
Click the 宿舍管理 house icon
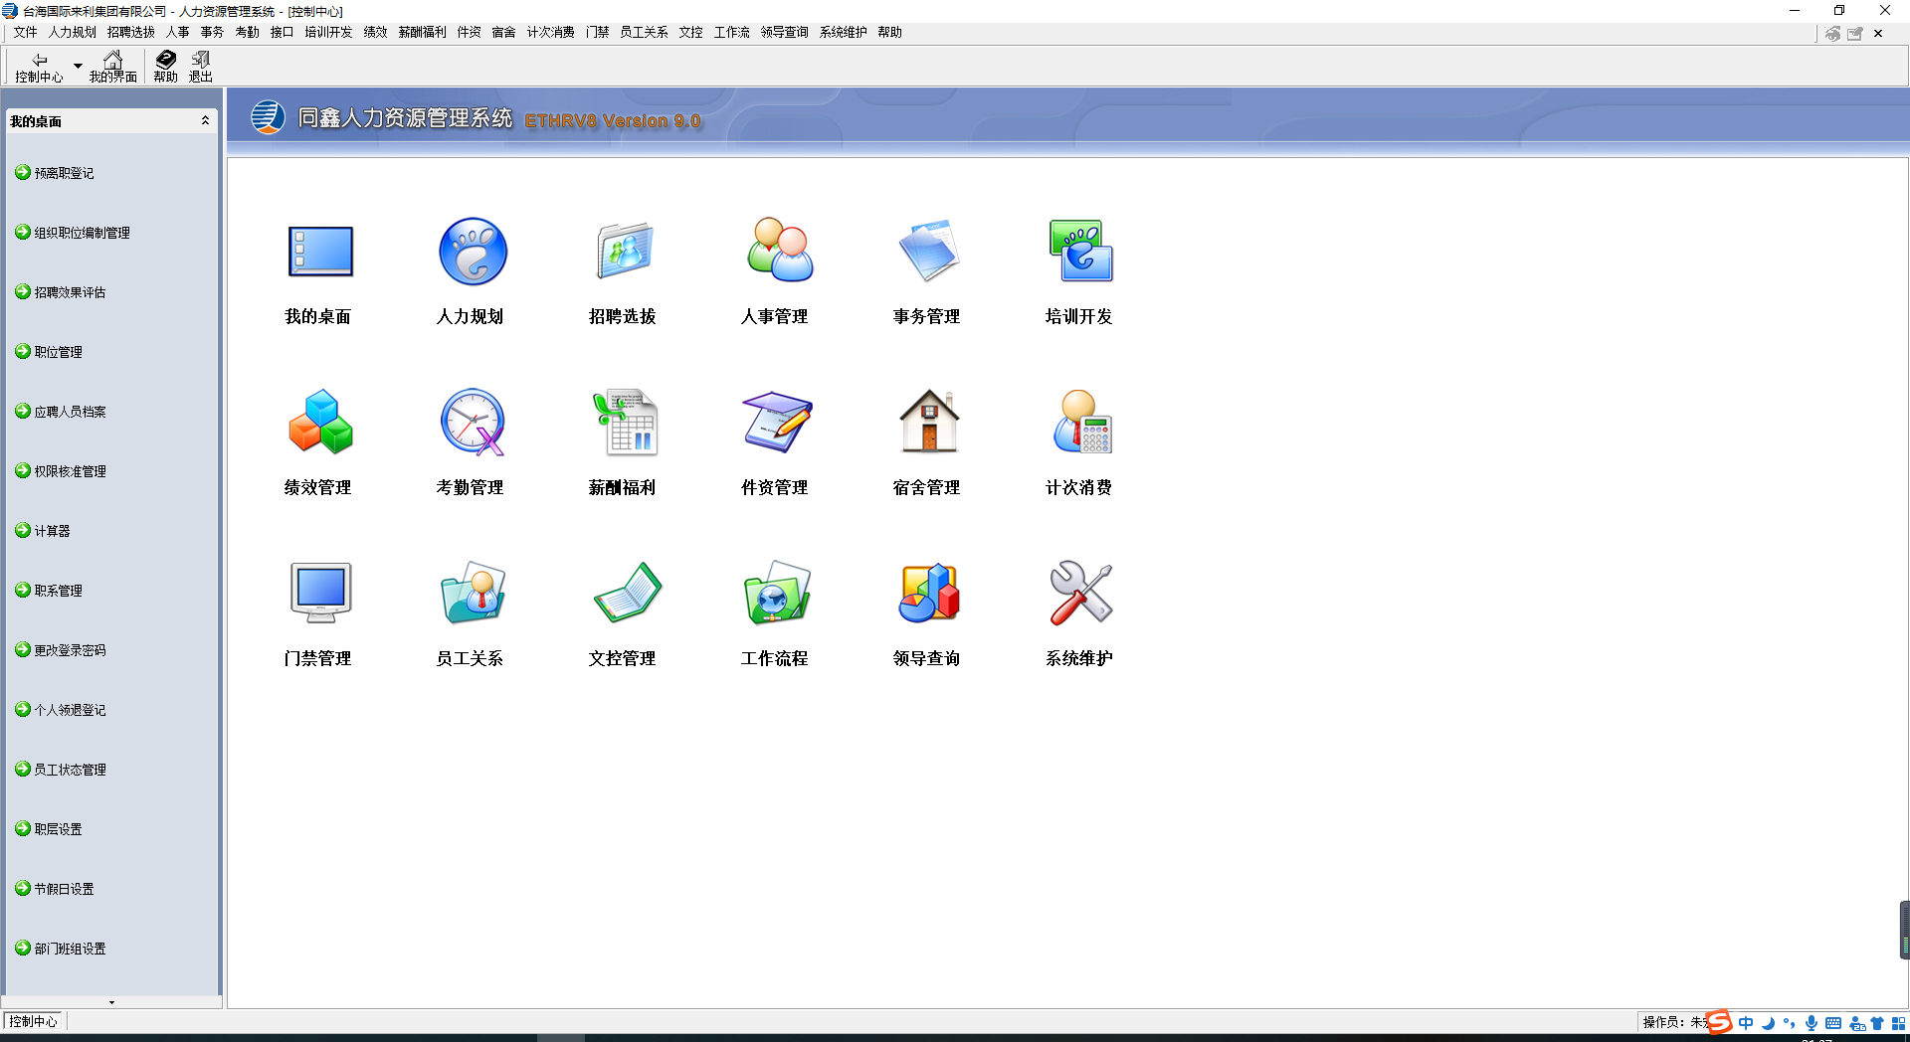click(928, 423)
